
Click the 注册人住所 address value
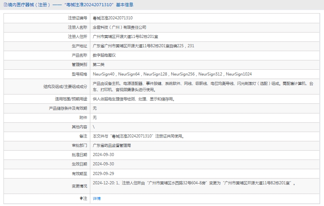(x=125, y=37)
